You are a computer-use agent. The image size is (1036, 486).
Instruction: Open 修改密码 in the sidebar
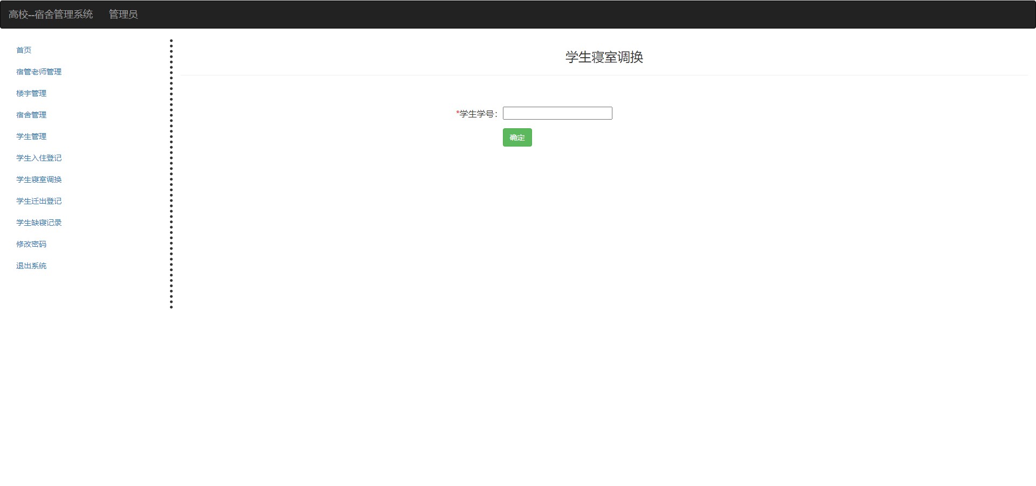coord(31,244)
